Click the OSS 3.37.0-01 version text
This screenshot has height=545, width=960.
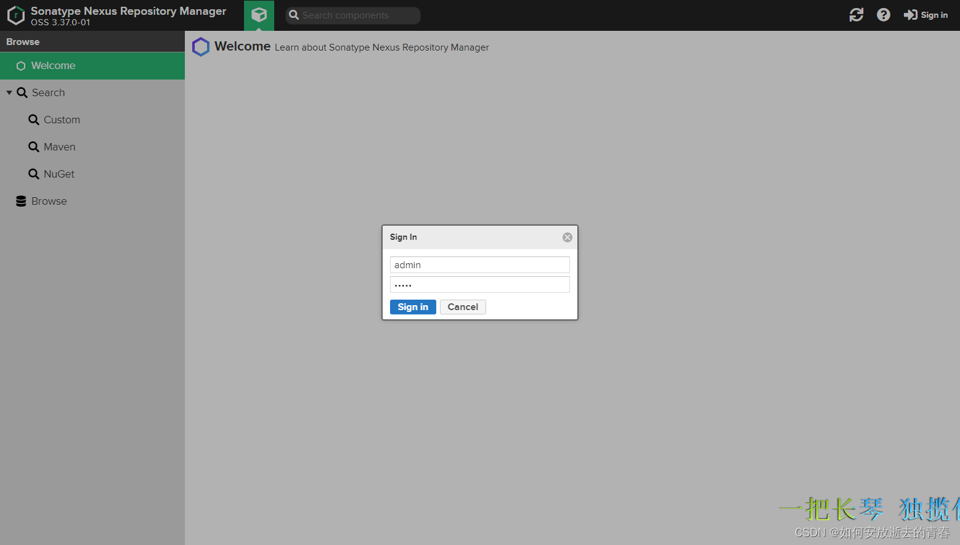[60, 22]
